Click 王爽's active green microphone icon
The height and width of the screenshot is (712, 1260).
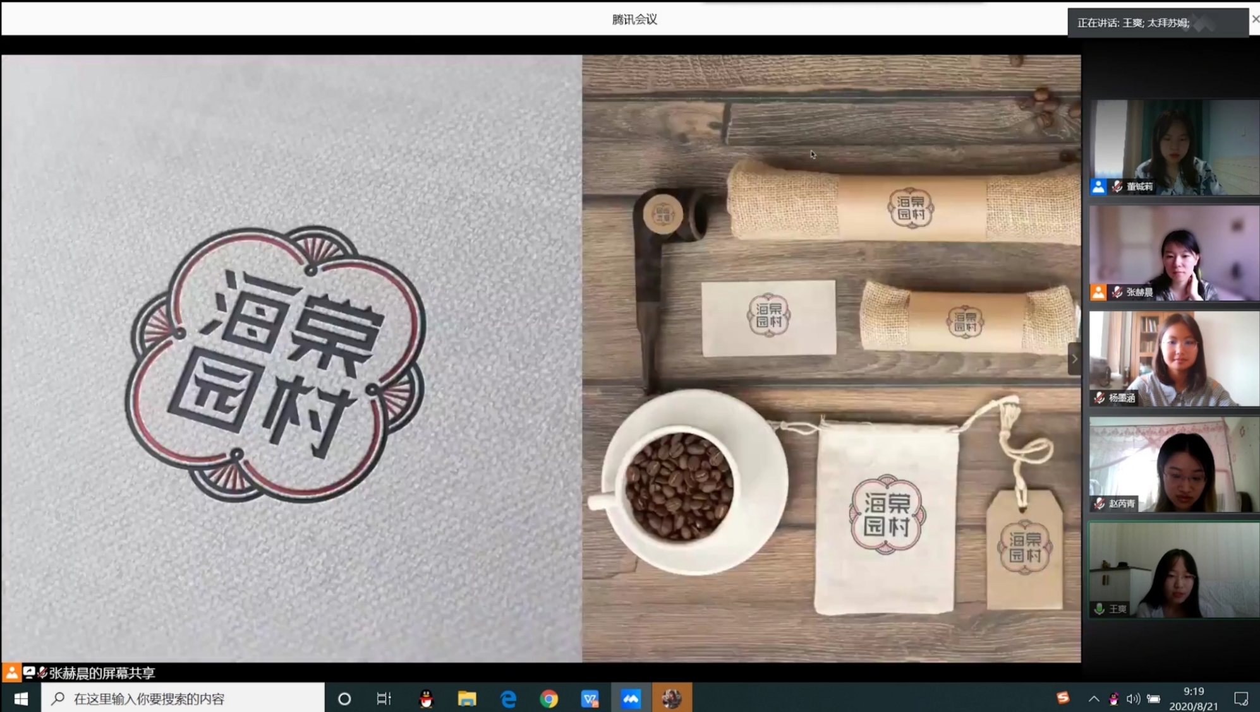click(1099, 609)
